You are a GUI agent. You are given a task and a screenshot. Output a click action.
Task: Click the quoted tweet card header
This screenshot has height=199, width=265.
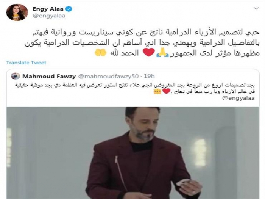click(83, 76)
